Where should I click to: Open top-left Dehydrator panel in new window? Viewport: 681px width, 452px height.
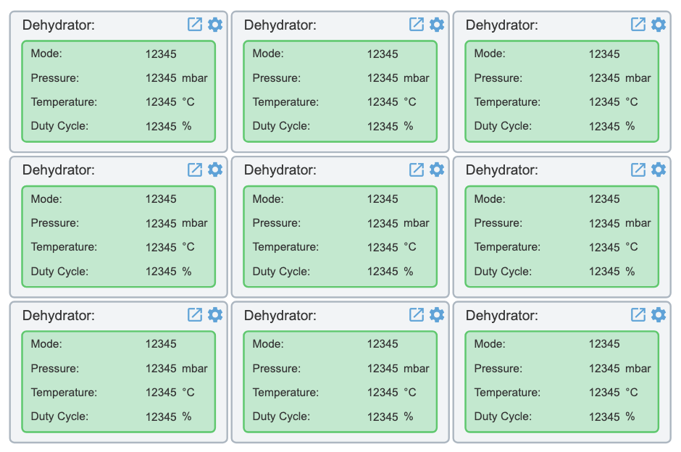coord(195,25)
